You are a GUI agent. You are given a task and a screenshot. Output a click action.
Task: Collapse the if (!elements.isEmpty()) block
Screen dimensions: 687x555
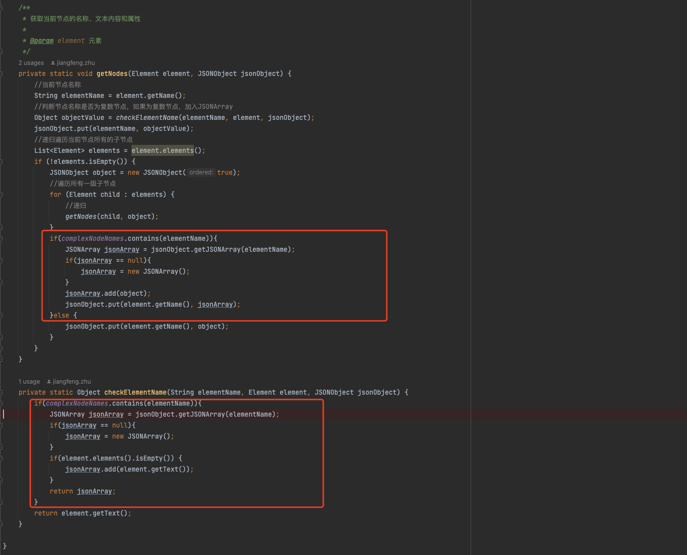(x=1, y=162)
